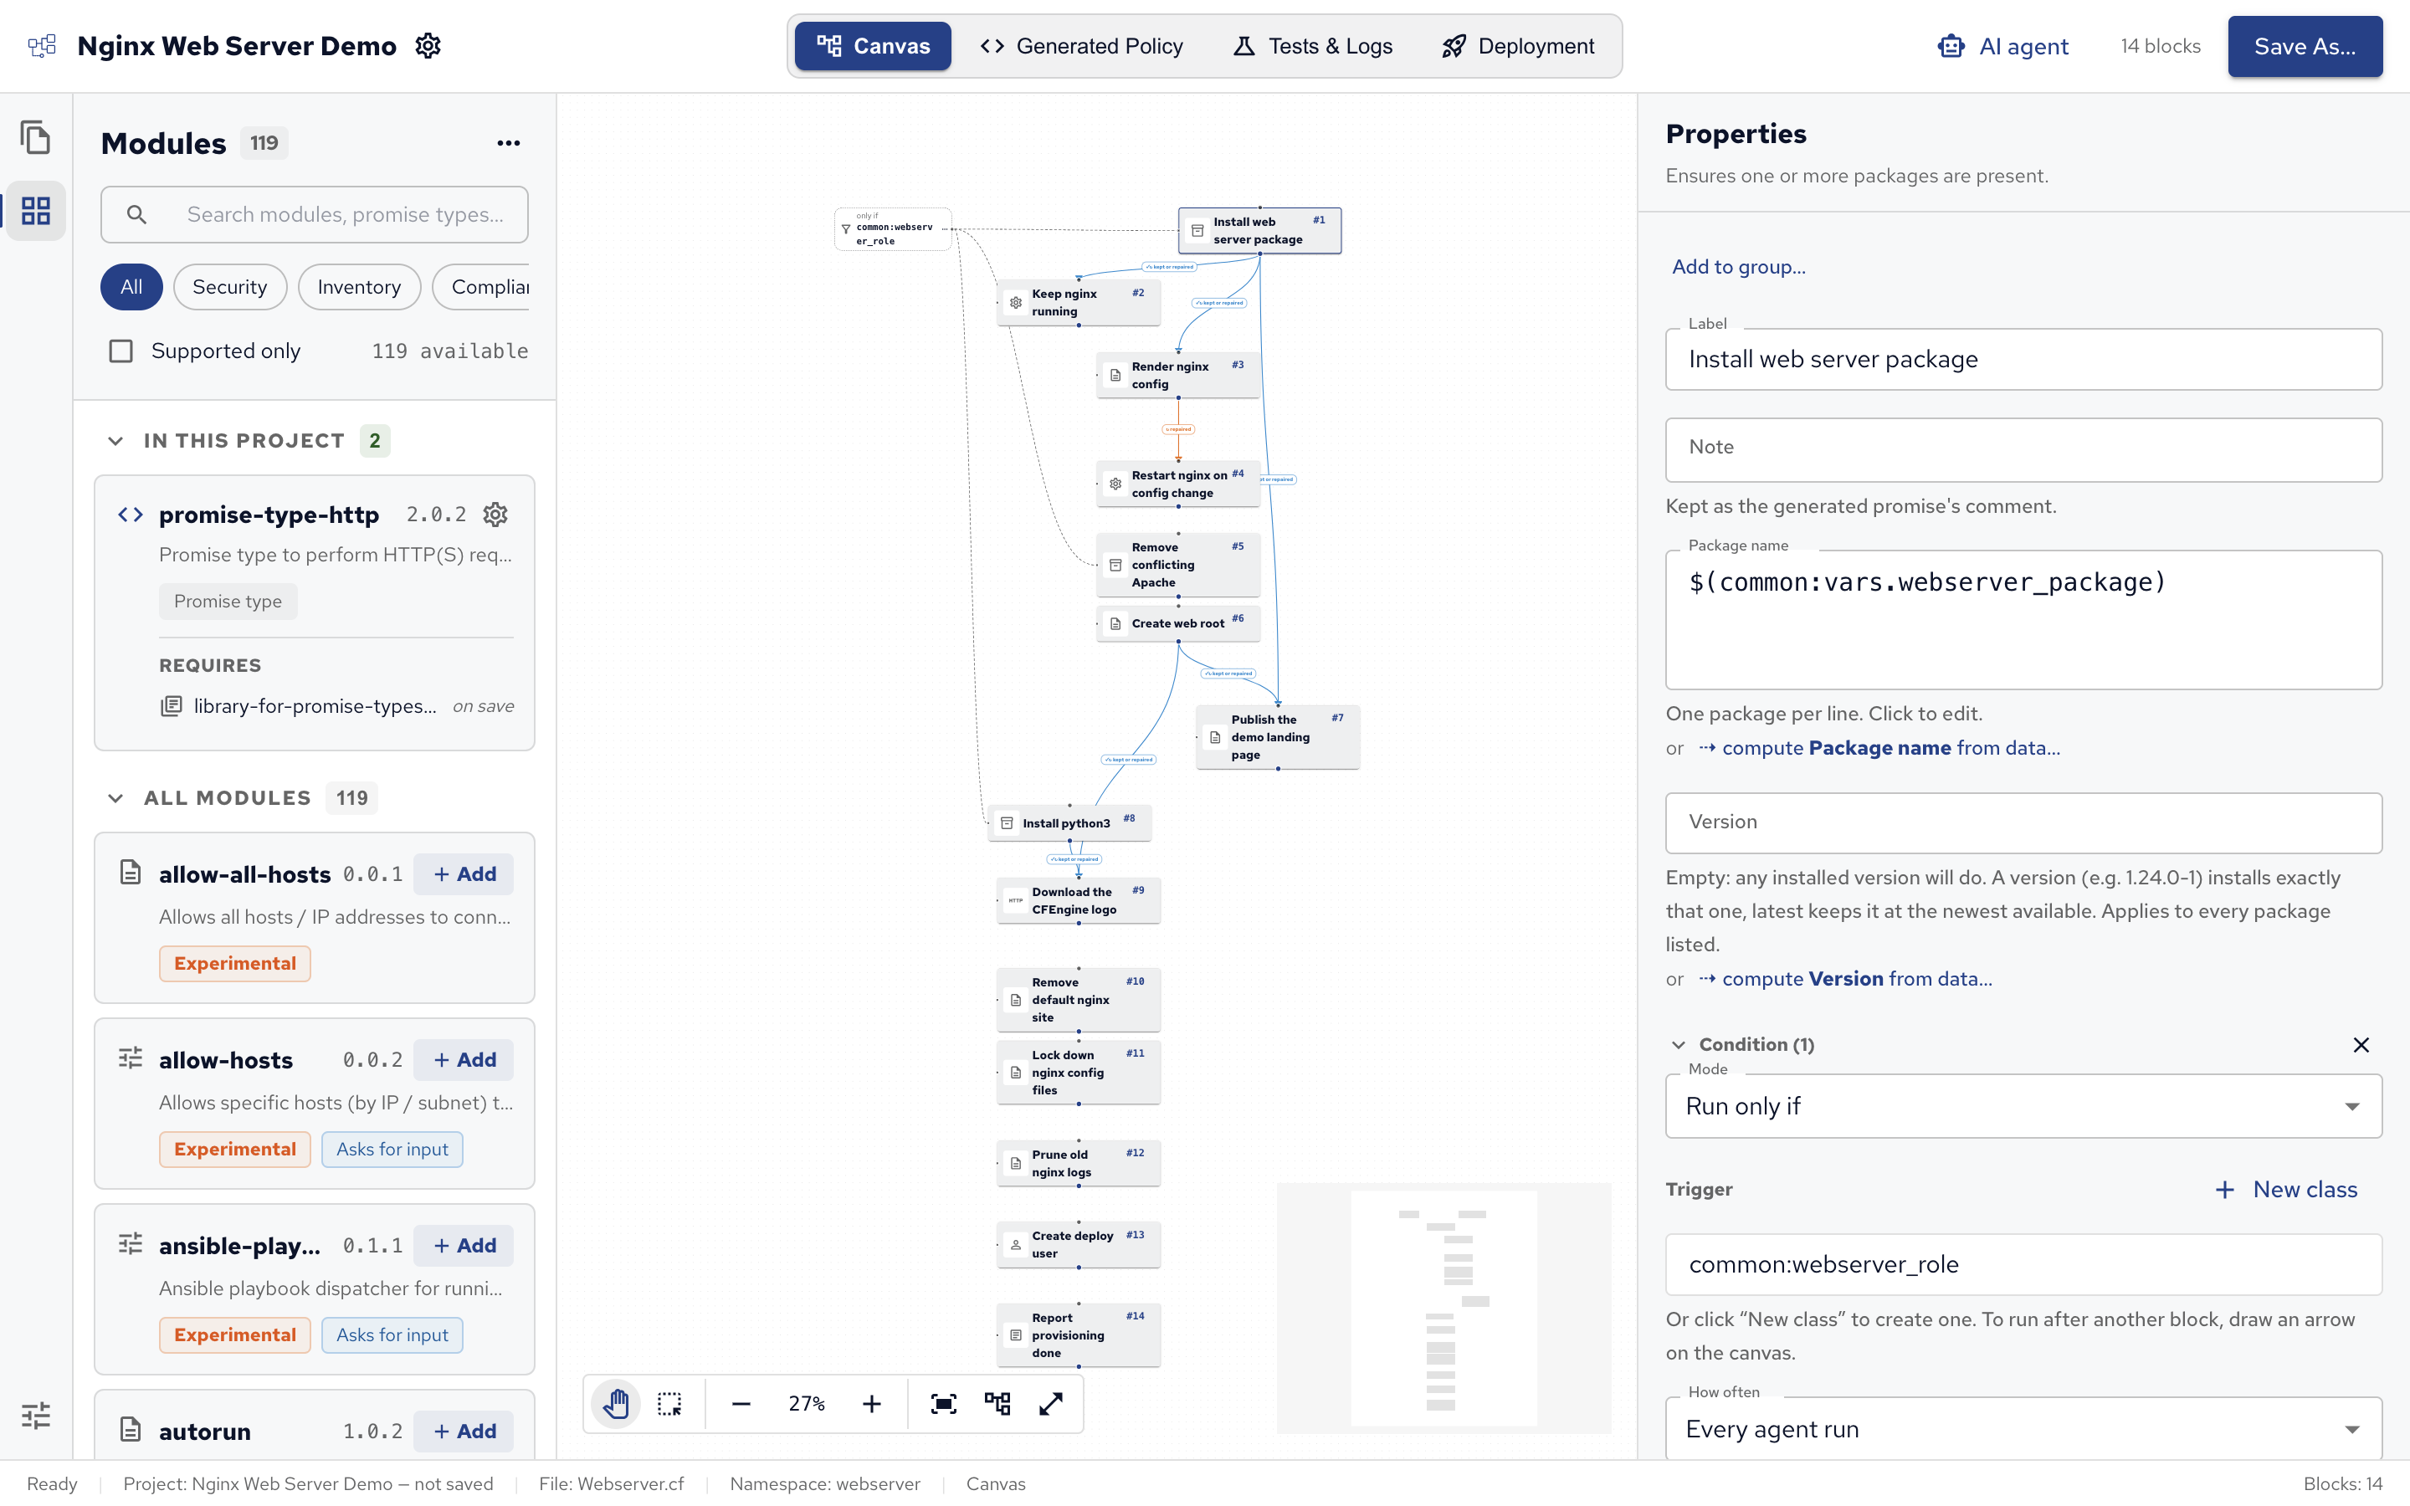Select the Inventory filter chip
Image resolution: width=2410 pixels, height=1506 pixels.
point(358,287)
